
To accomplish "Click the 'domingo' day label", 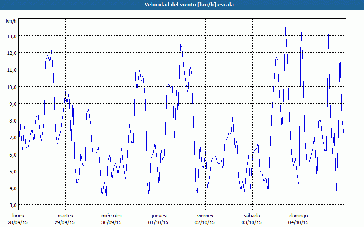I will [x=298, y=216].
